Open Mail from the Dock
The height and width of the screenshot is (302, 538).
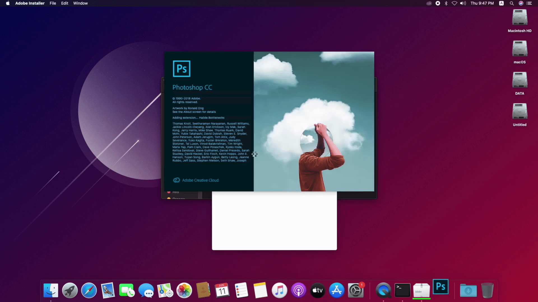coord(108,290)
